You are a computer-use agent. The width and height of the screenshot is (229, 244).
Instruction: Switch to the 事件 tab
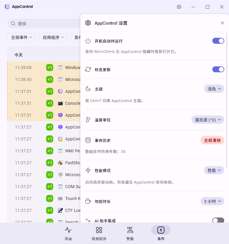pyautogui.click(x=161, y=233)
